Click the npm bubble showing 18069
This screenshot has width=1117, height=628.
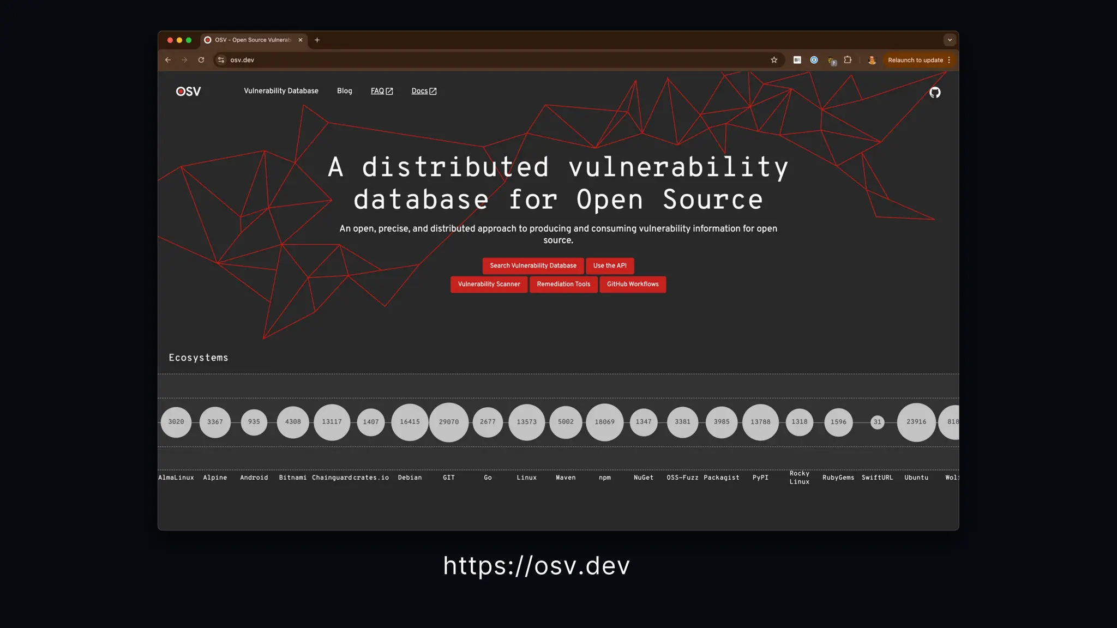605,422
